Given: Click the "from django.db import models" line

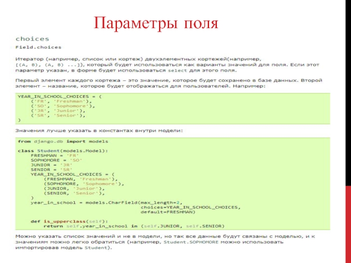Looking at the screenshot, I should (63, 142).
